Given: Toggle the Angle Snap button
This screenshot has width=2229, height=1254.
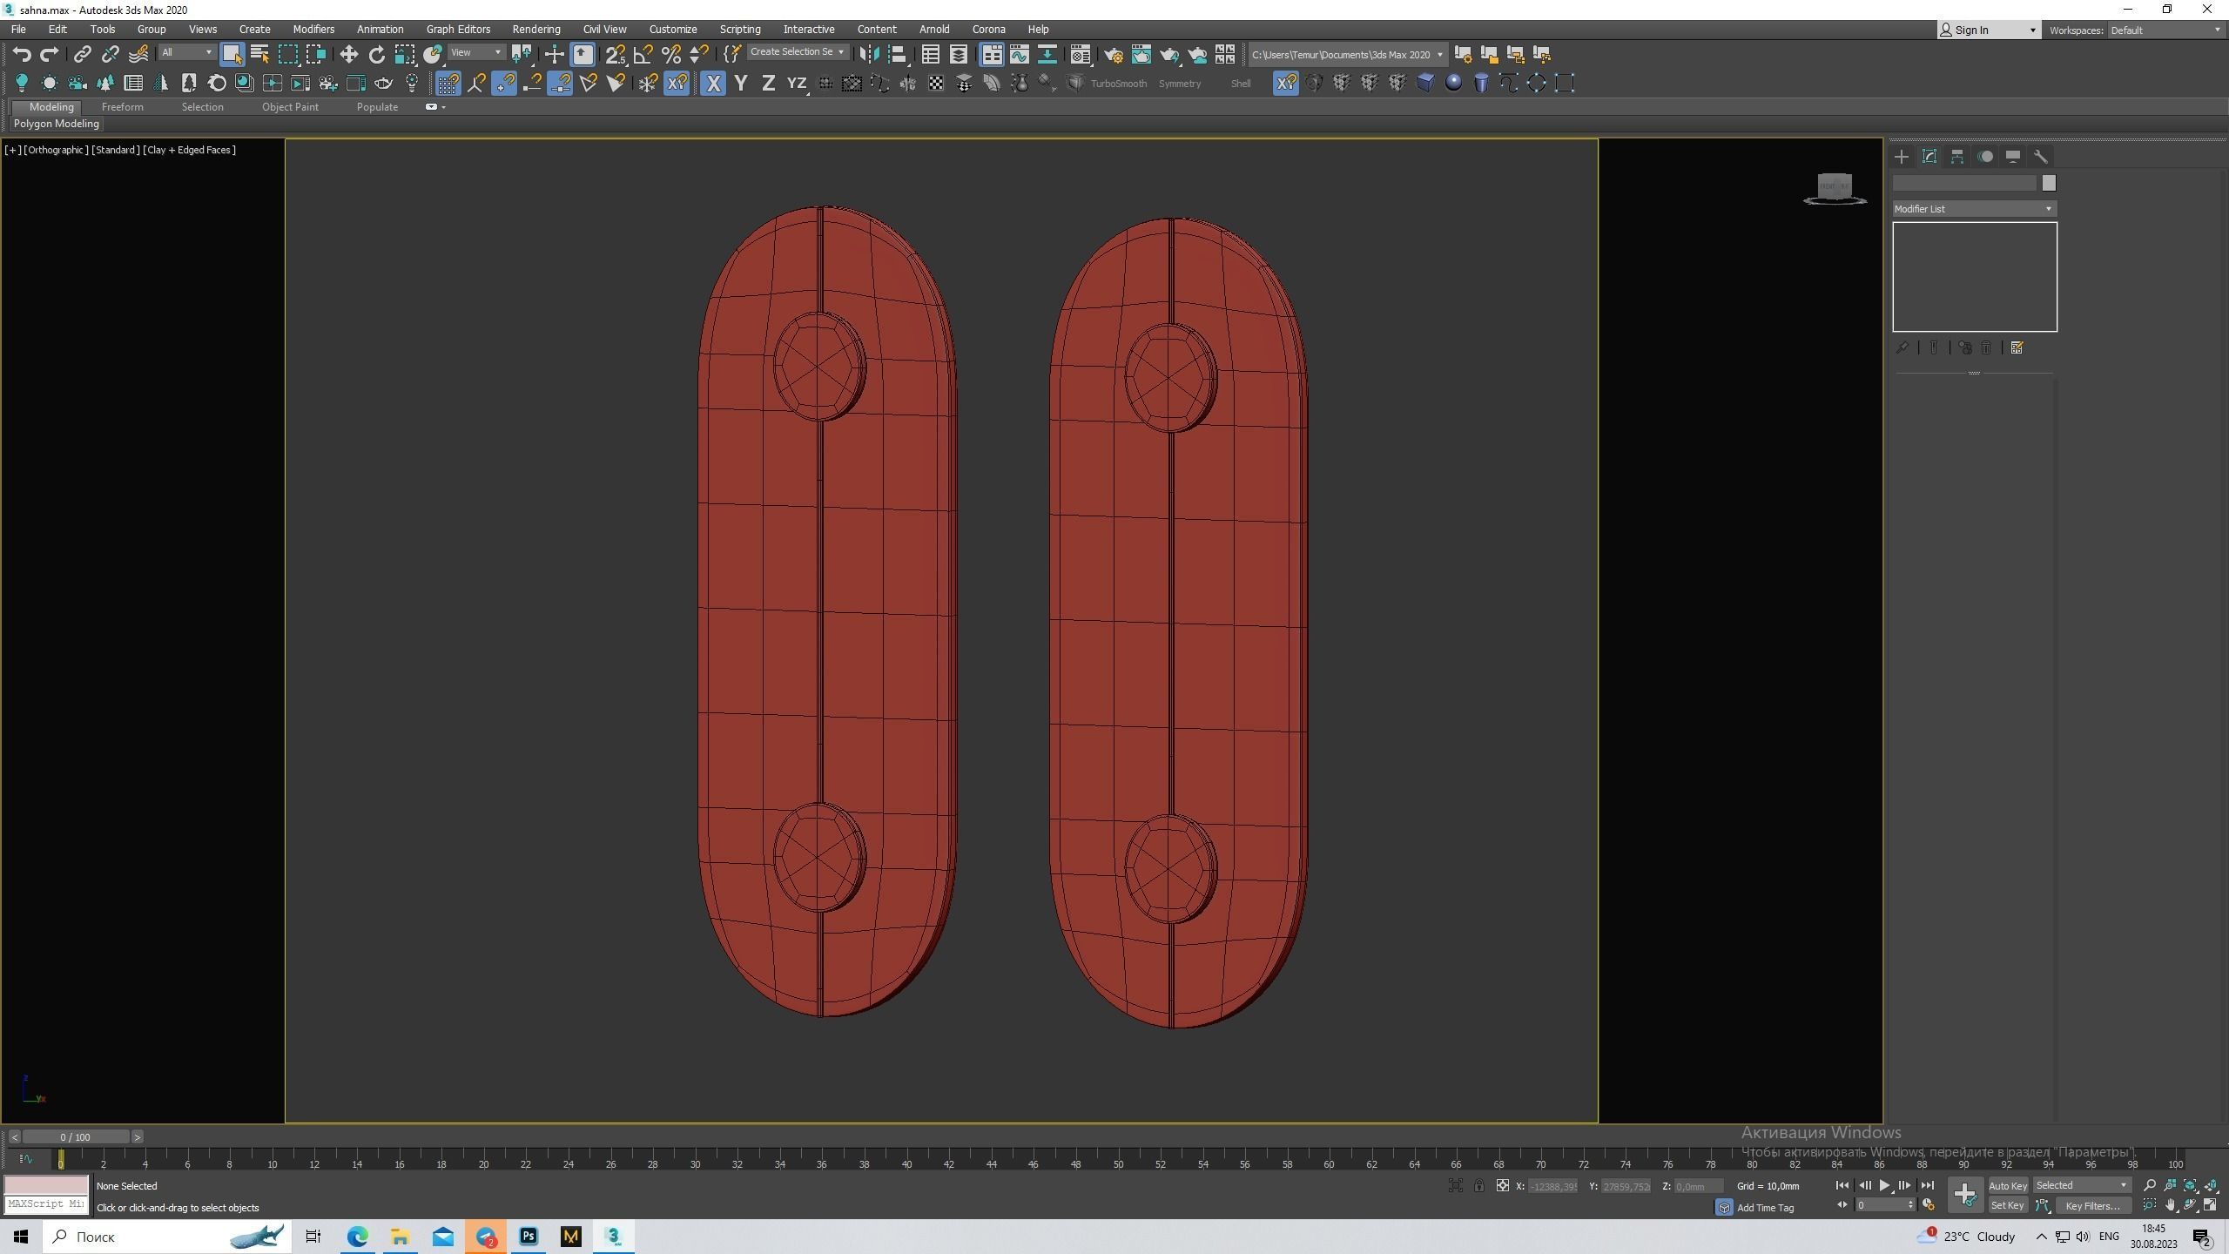Looking at the screenshot, I should click(643, 55).
